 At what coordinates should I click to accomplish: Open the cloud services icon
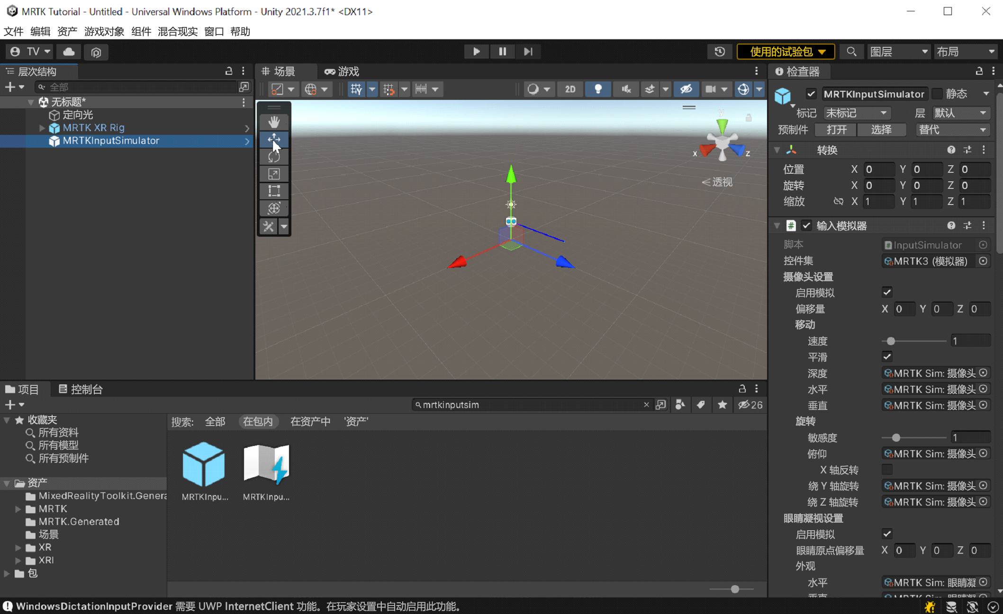[69, 51]
